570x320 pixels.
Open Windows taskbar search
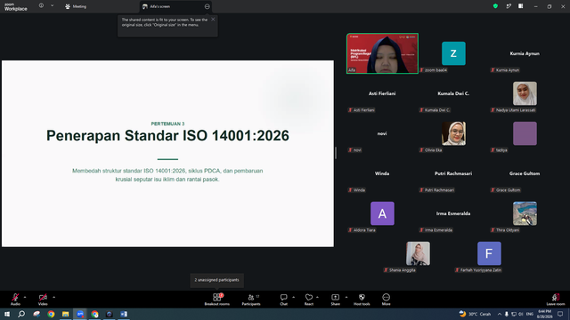(21, 314)
